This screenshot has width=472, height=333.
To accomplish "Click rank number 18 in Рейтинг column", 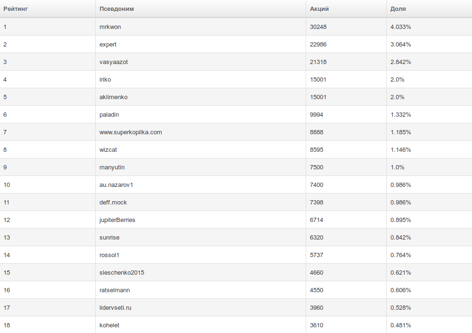I will pos(7,325).
